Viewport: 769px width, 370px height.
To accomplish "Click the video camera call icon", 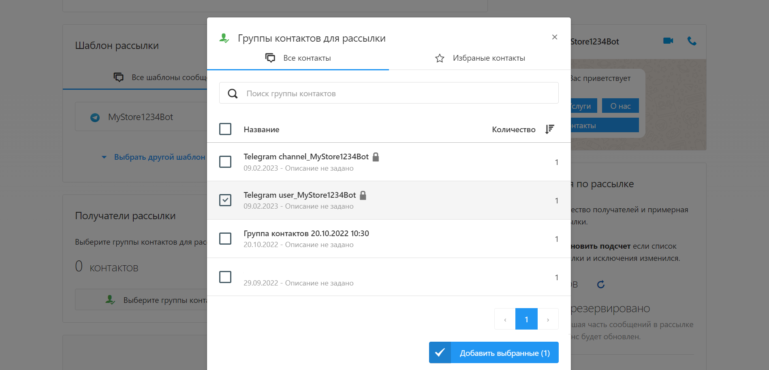I will coord(668,41).
